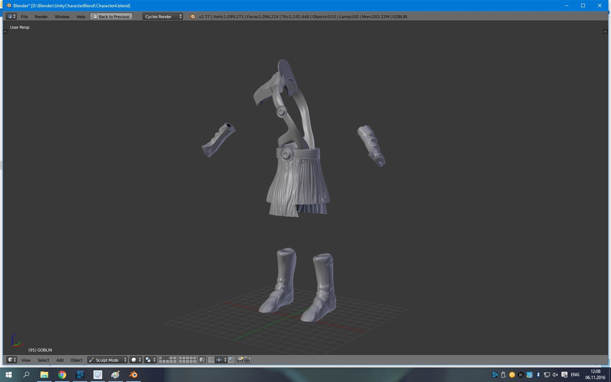Open the Info editor type selector
The height and width of the screenshot is (382, 611).
coord(11,16)
